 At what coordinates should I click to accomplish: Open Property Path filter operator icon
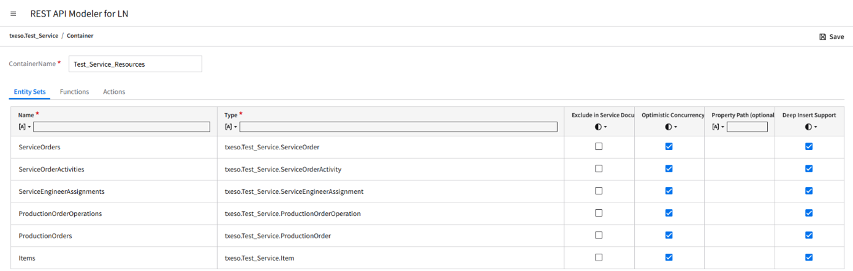718,127
